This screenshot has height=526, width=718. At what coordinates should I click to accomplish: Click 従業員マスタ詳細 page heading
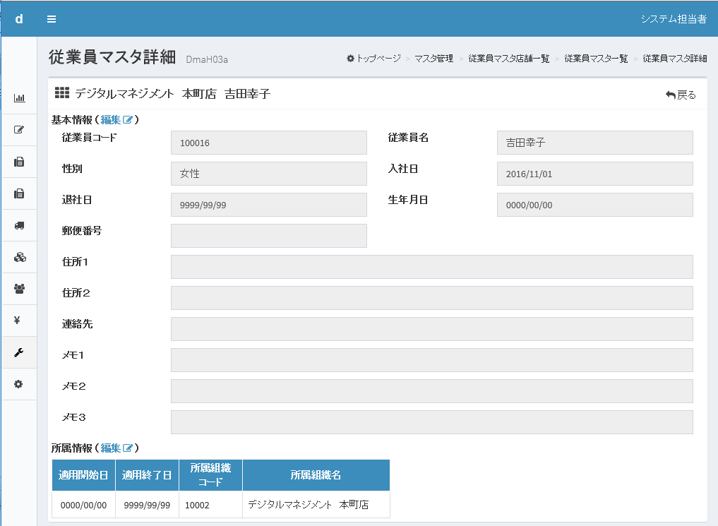coord(112,56)
